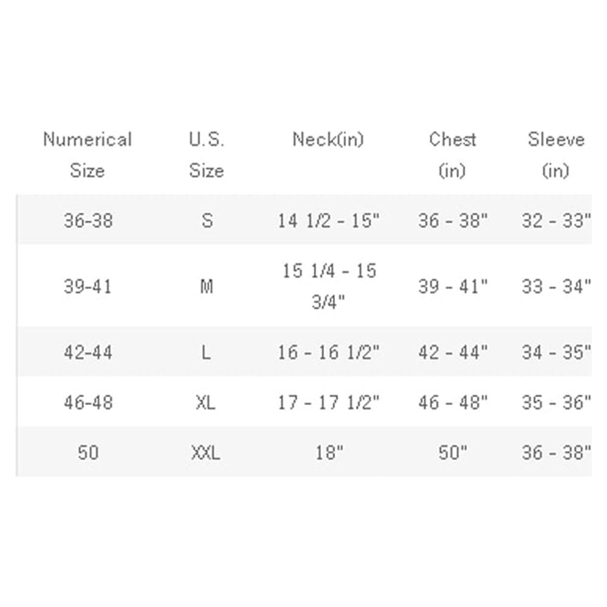The image size is (607, 607).
Task: Select the XXL cell under U.S. Size
Action: click(x=206, y=452)
